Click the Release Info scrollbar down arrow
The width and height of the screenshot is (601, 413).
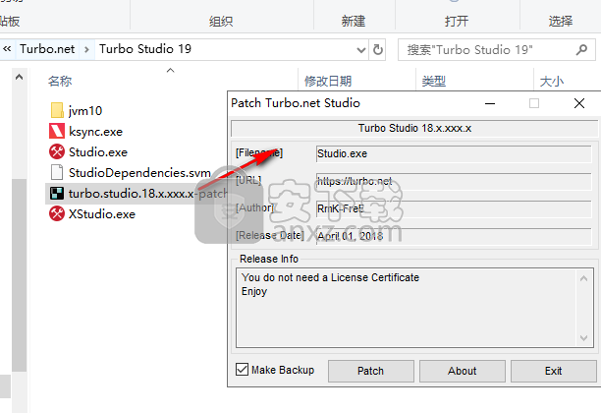(x=583, y=338)
